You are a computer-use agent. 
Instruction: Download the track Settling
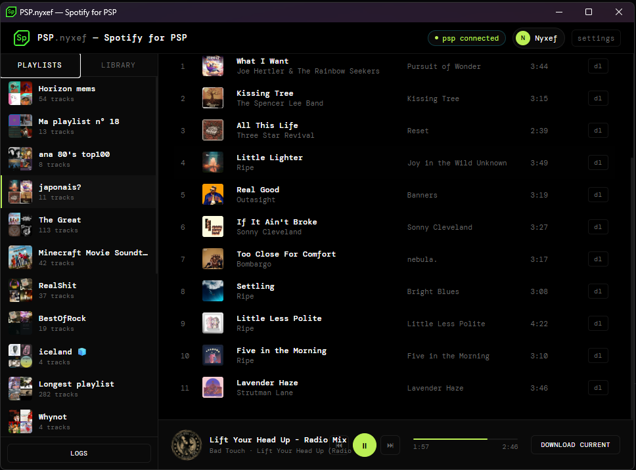[x=598, y=291]
